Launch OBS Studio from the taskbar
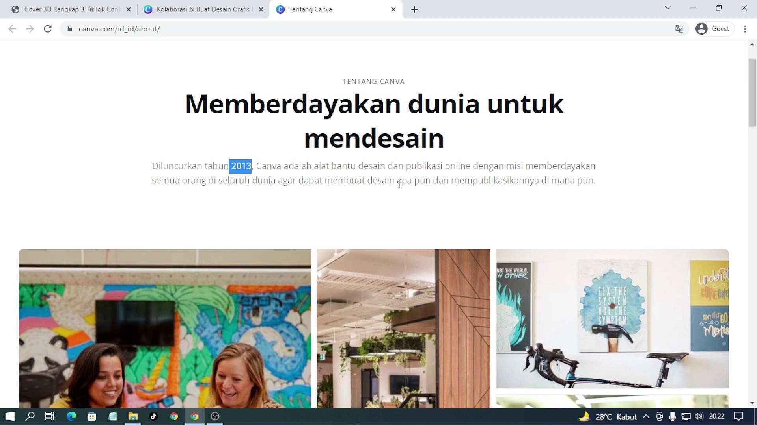757x425 pixels. pos(215,416)
